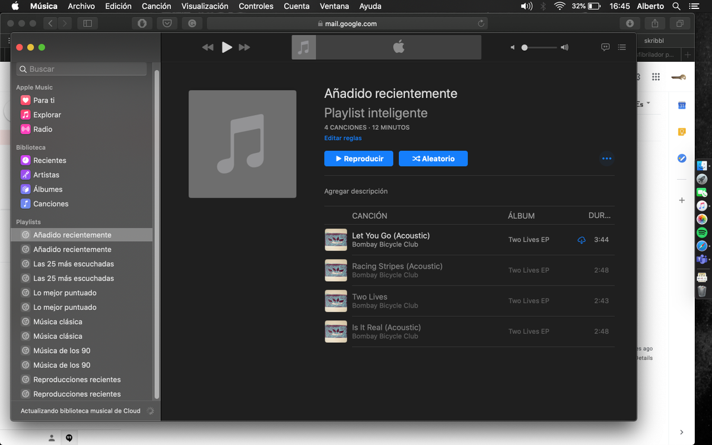
Task: Select Let You Go (Acoustic) song row
Action: 469,240
